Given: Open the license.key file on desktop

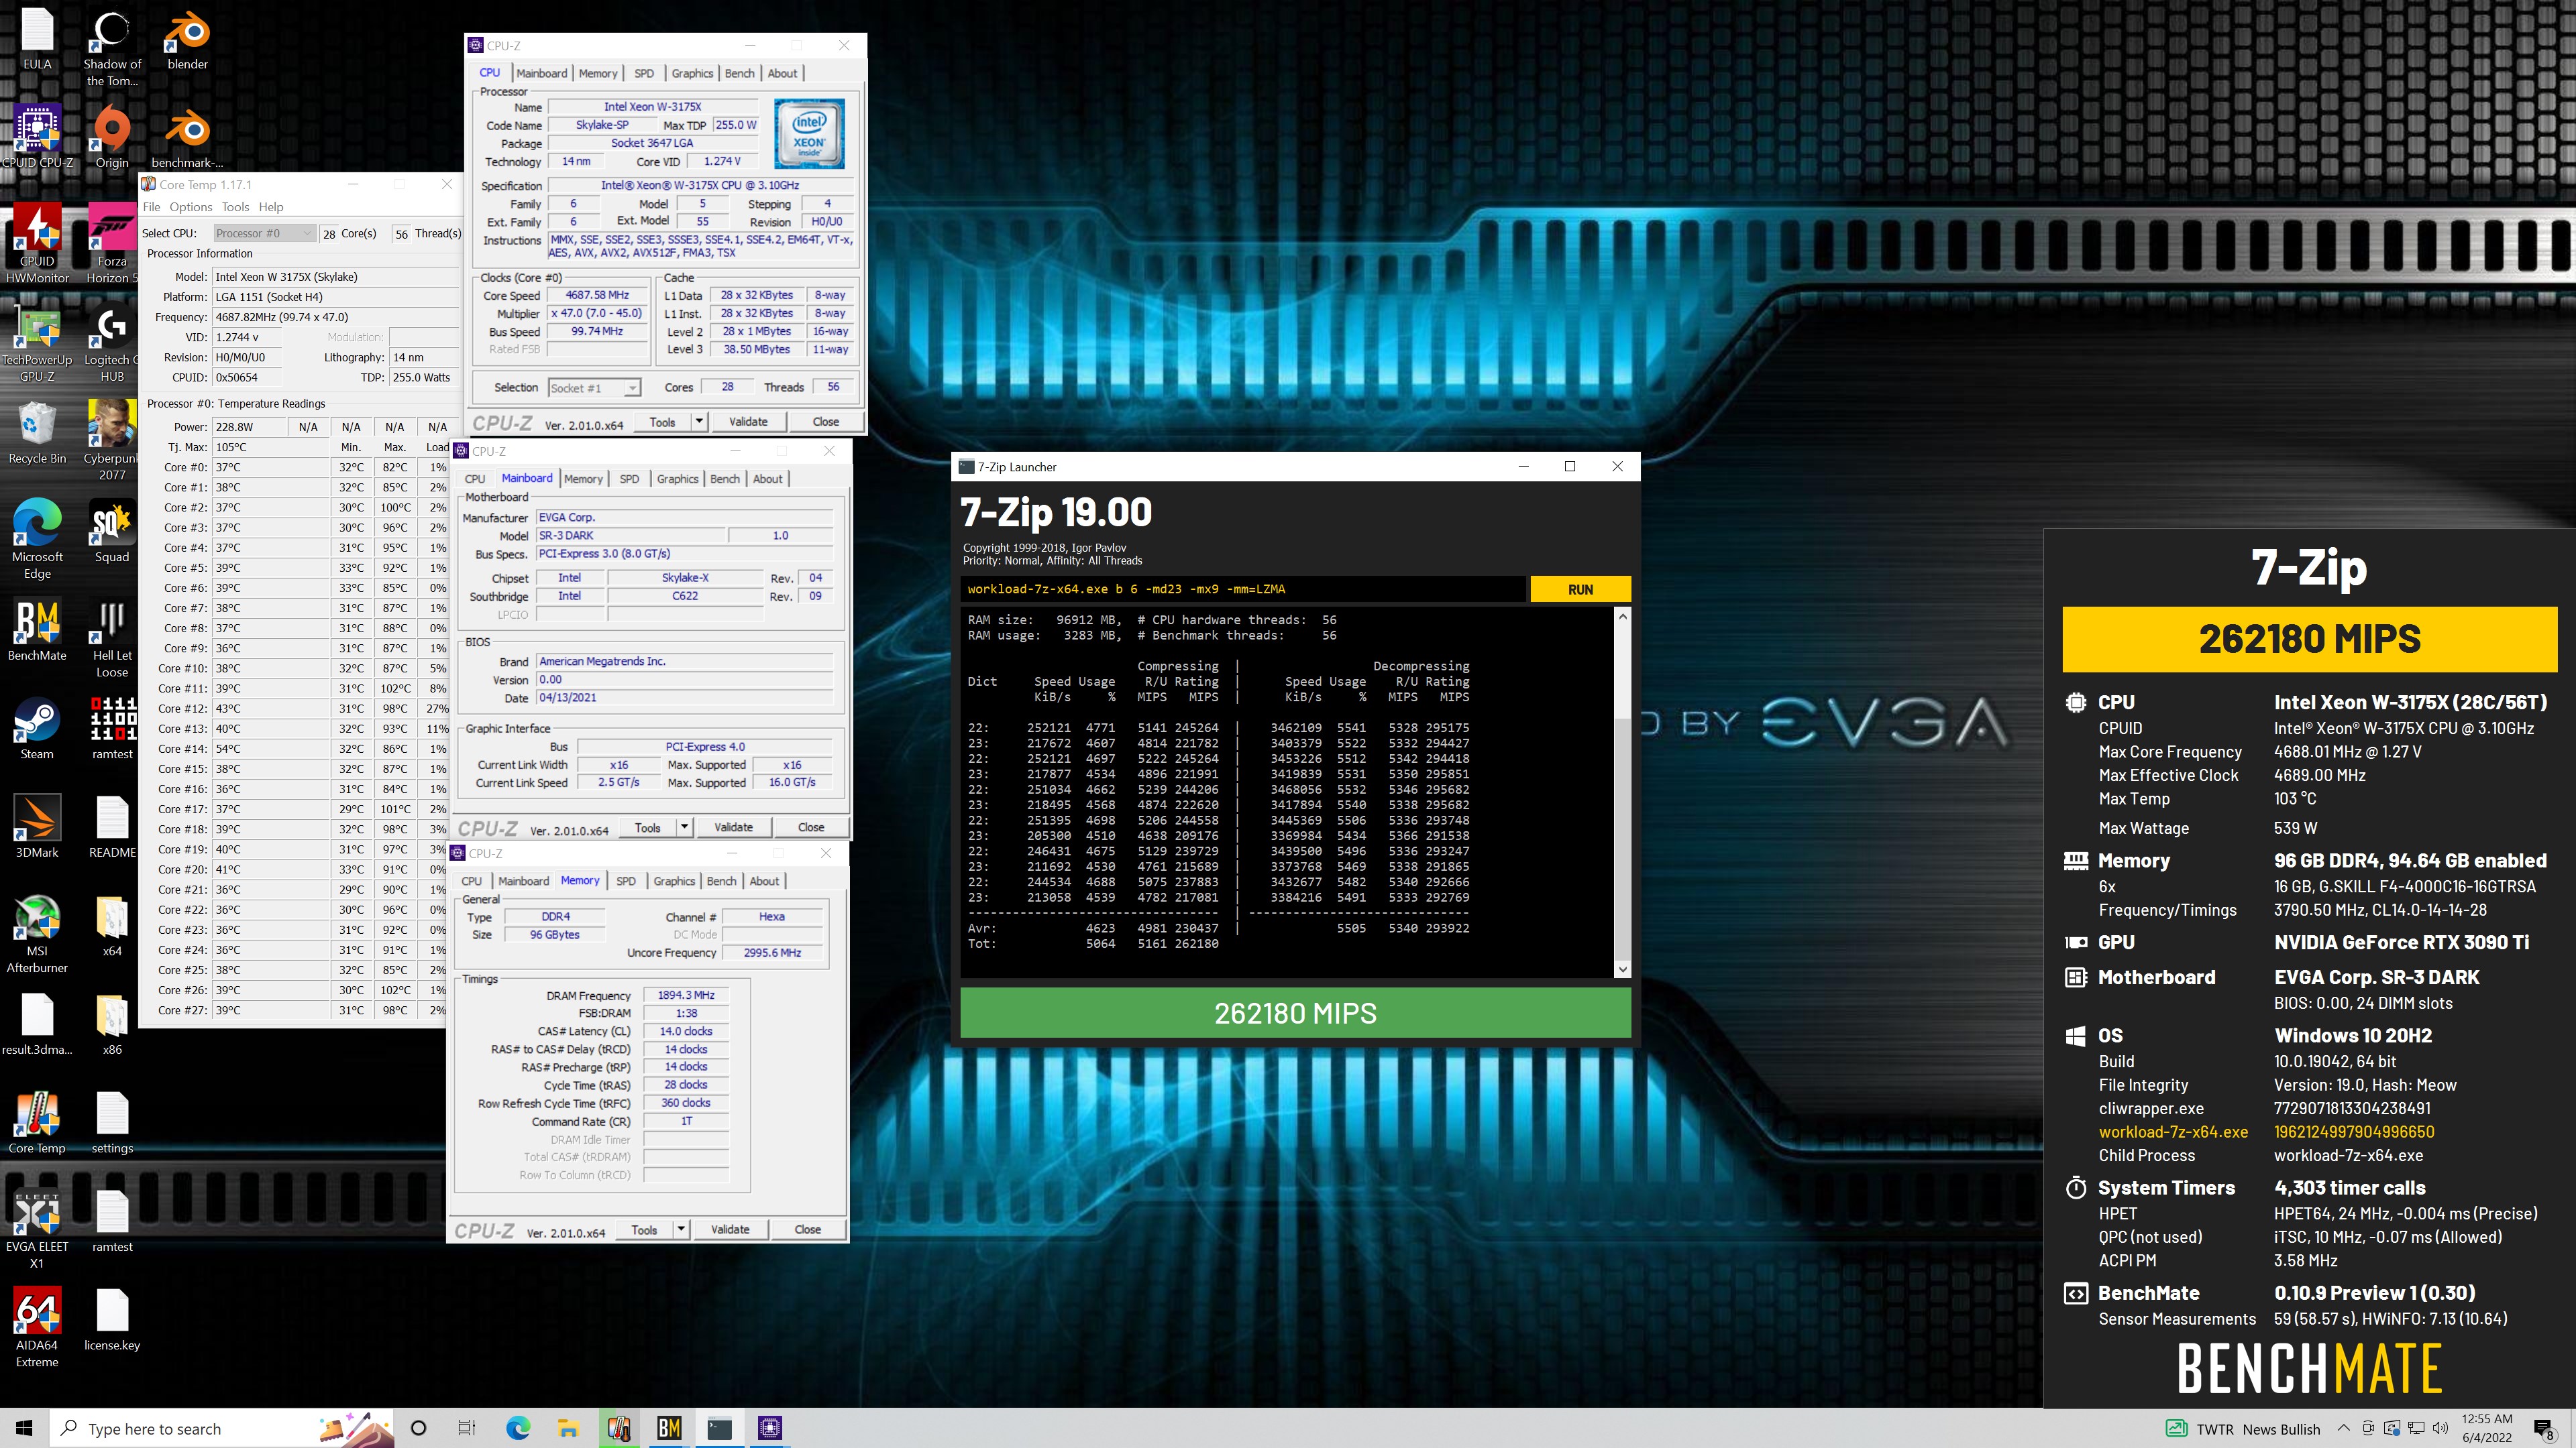Looking at the screenshot, I should [112, 1320].
